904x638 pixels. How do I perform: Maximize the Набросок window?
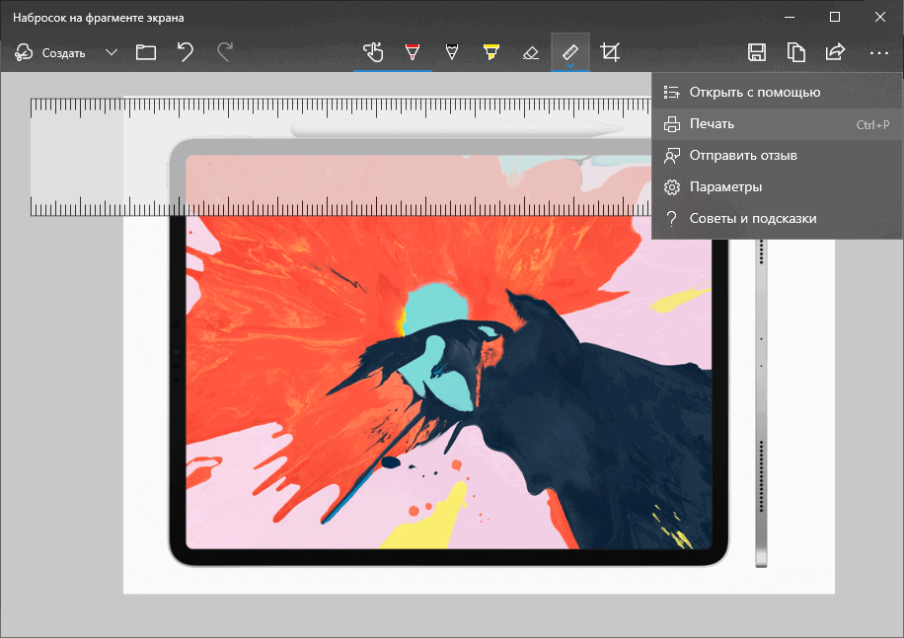click(x=834, y=18)
